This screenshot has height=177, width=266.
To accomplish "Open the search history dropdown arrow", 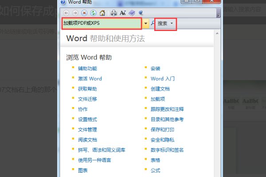I will point(145,23).
